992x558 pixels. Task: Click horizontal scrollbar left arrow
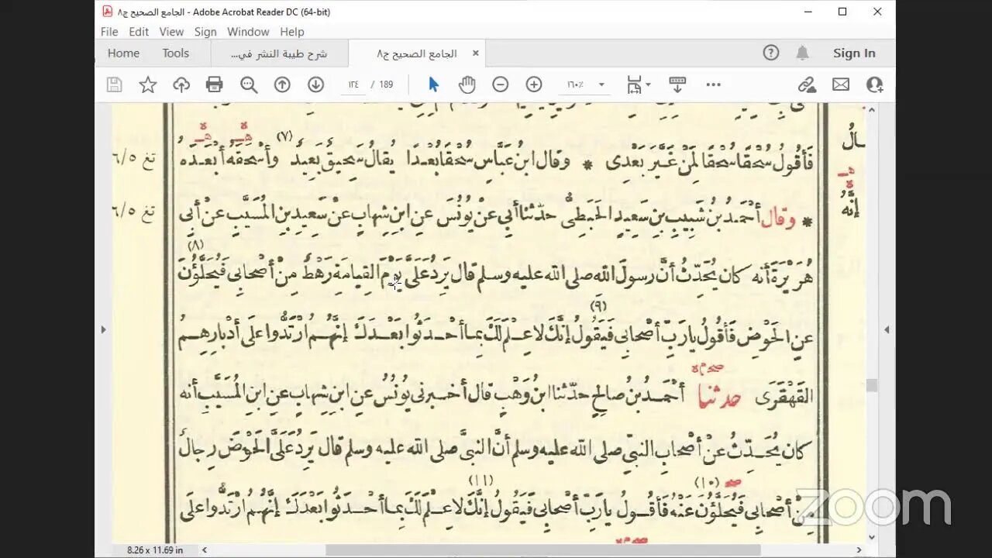[x=205, y=549]
